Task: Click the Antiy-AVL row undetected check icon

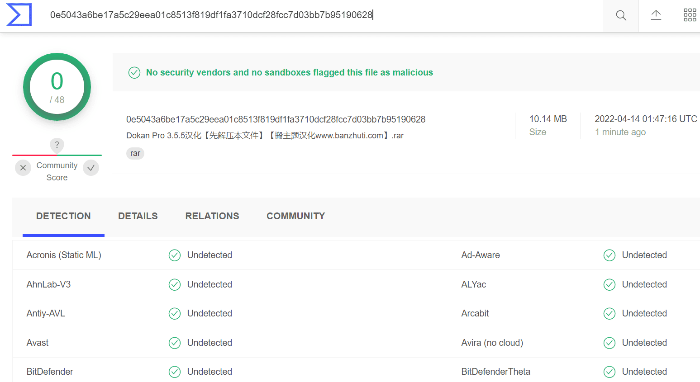Action: (x=175, y=313)
